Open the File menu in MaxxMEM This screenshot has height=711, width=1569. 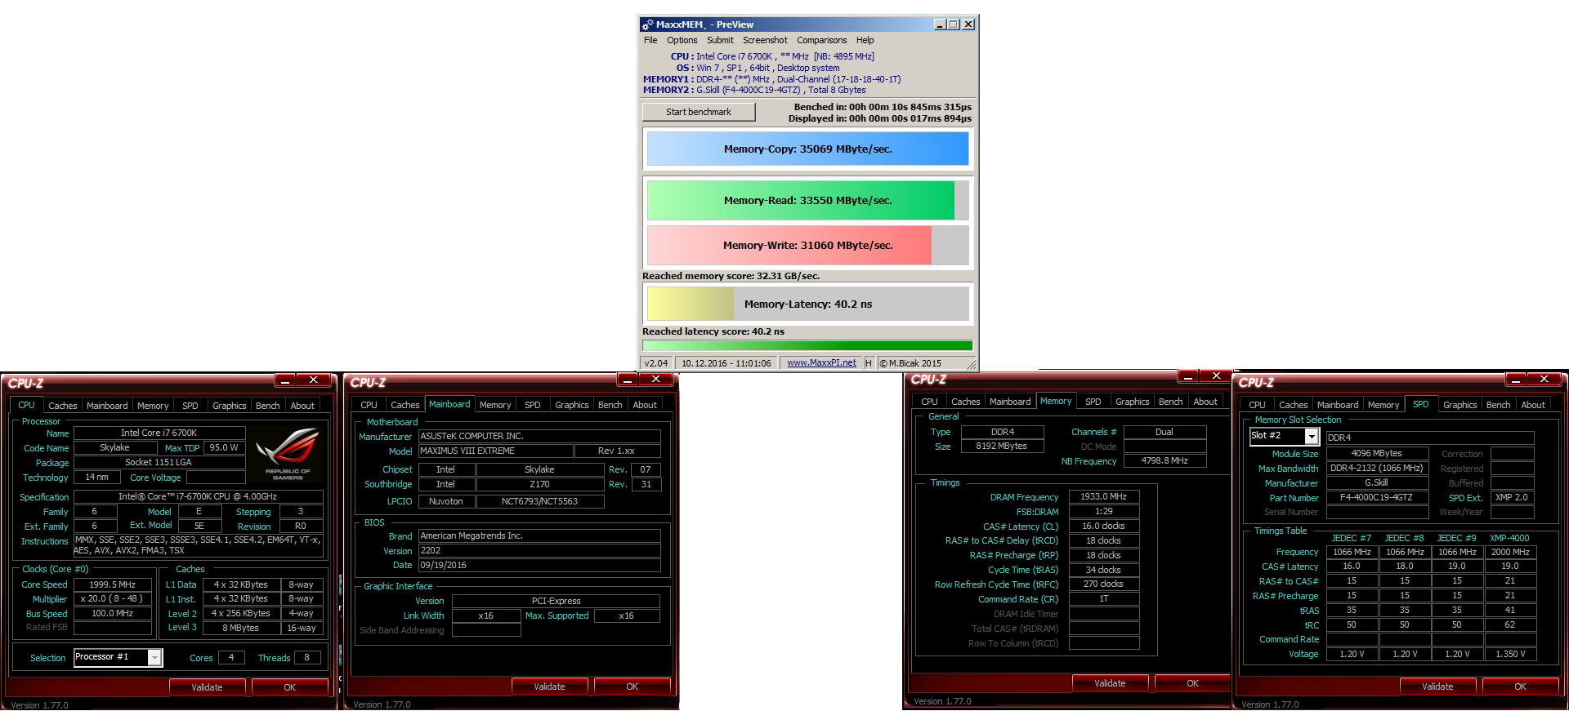(x=650, y=40)
